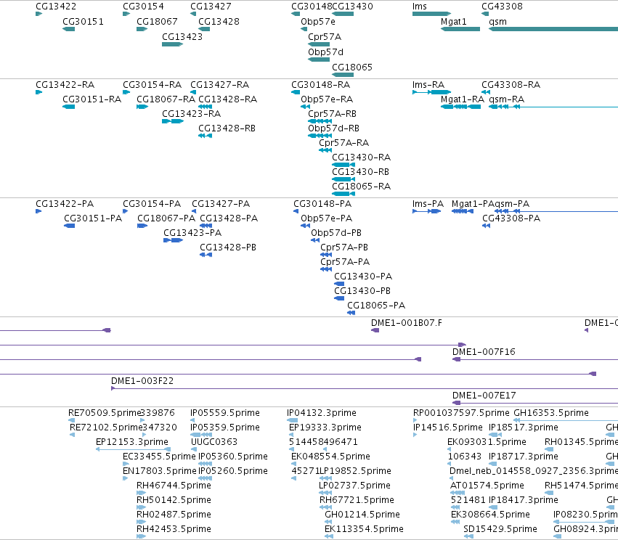Click the Obp57d gene label

point(325,52)
